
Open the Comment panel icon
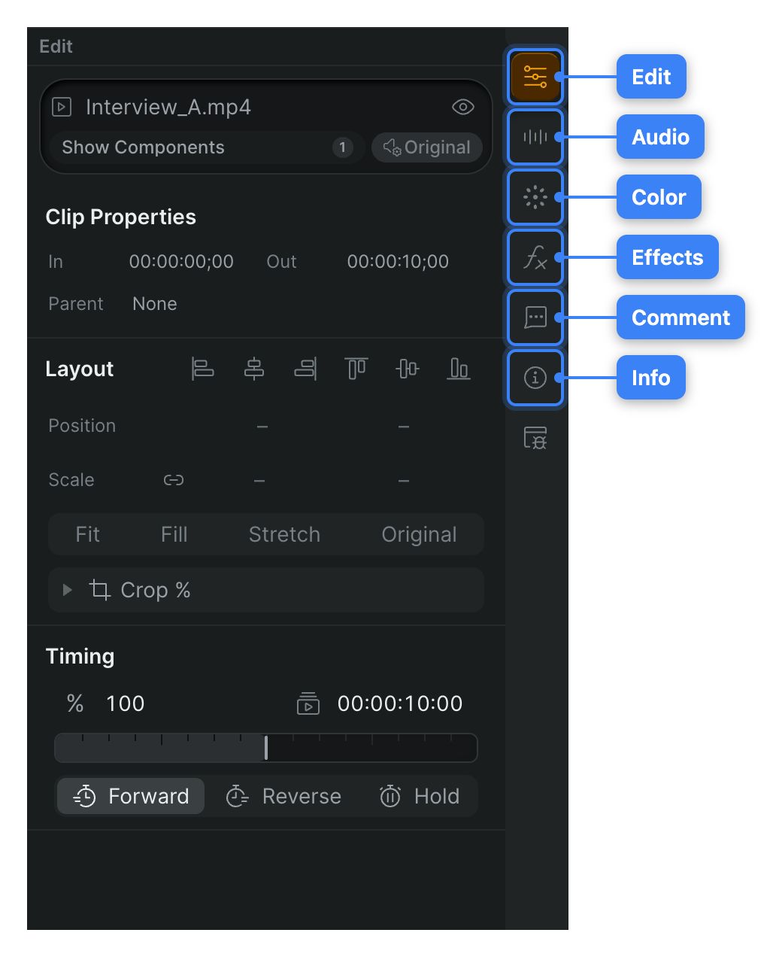point(535,317)
